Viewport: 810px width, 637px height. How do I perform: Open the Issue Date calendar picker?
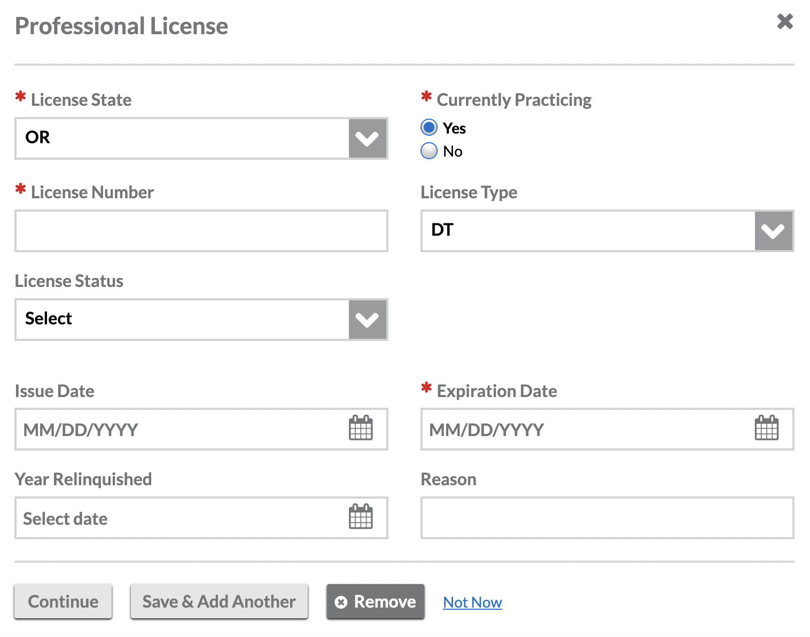361,429
